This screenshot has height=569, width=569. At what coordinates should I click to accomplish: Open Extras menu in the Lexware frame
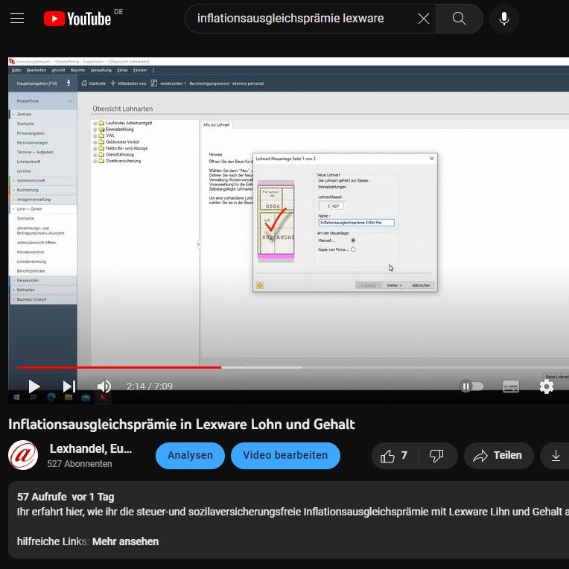[122, 70]
